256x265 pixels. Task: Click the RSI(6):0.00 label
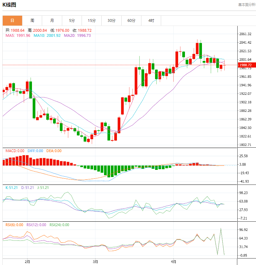click(x=14, y=225)
